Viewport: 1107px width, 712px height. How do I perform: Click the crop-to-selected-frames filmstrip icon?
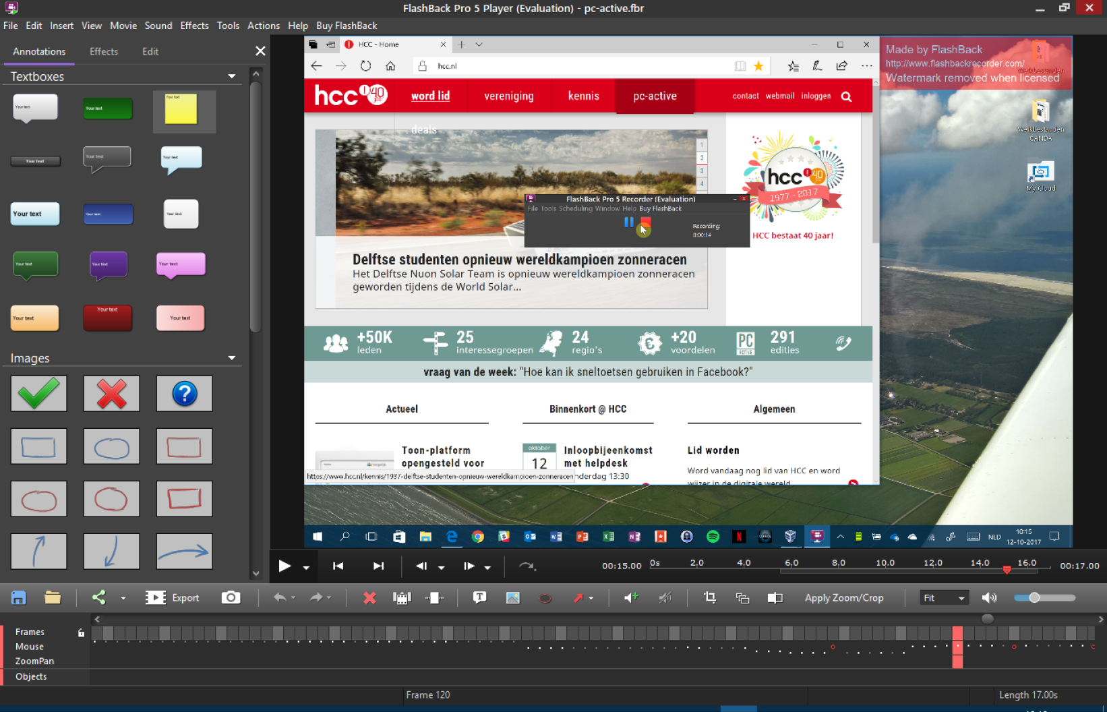[402, 597]
